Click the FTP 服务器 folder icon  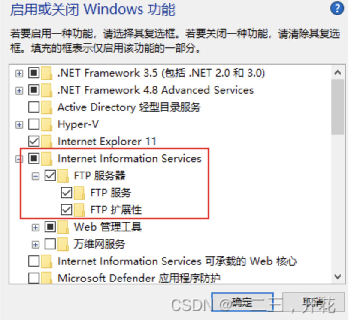64,176
